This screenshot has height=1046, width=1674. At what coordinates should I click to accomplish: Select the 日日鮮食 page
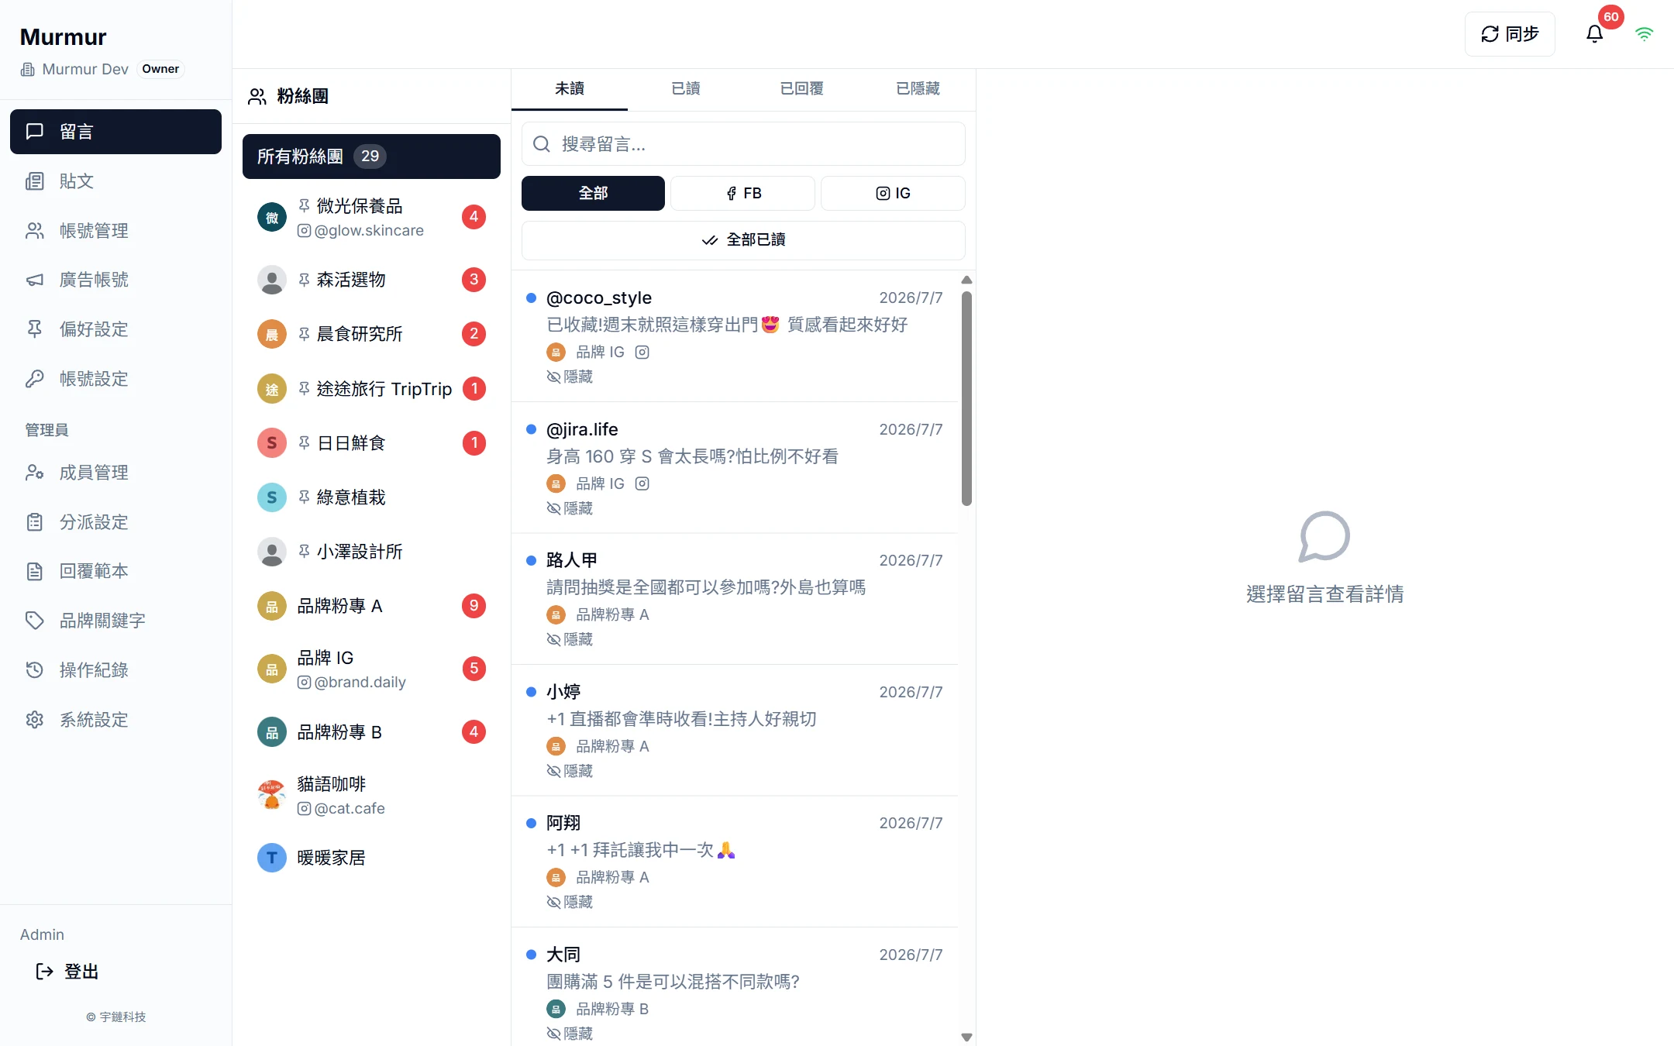coord(371,443)
